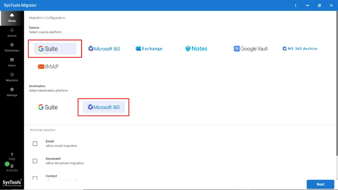Select G Suite as source platform
Viewport: 338px width, 190px height.
[x=55, y=49]
